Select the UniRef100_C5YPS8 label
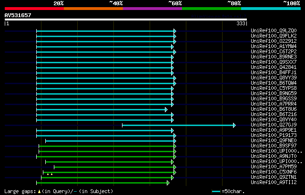 tap(274, 88)
